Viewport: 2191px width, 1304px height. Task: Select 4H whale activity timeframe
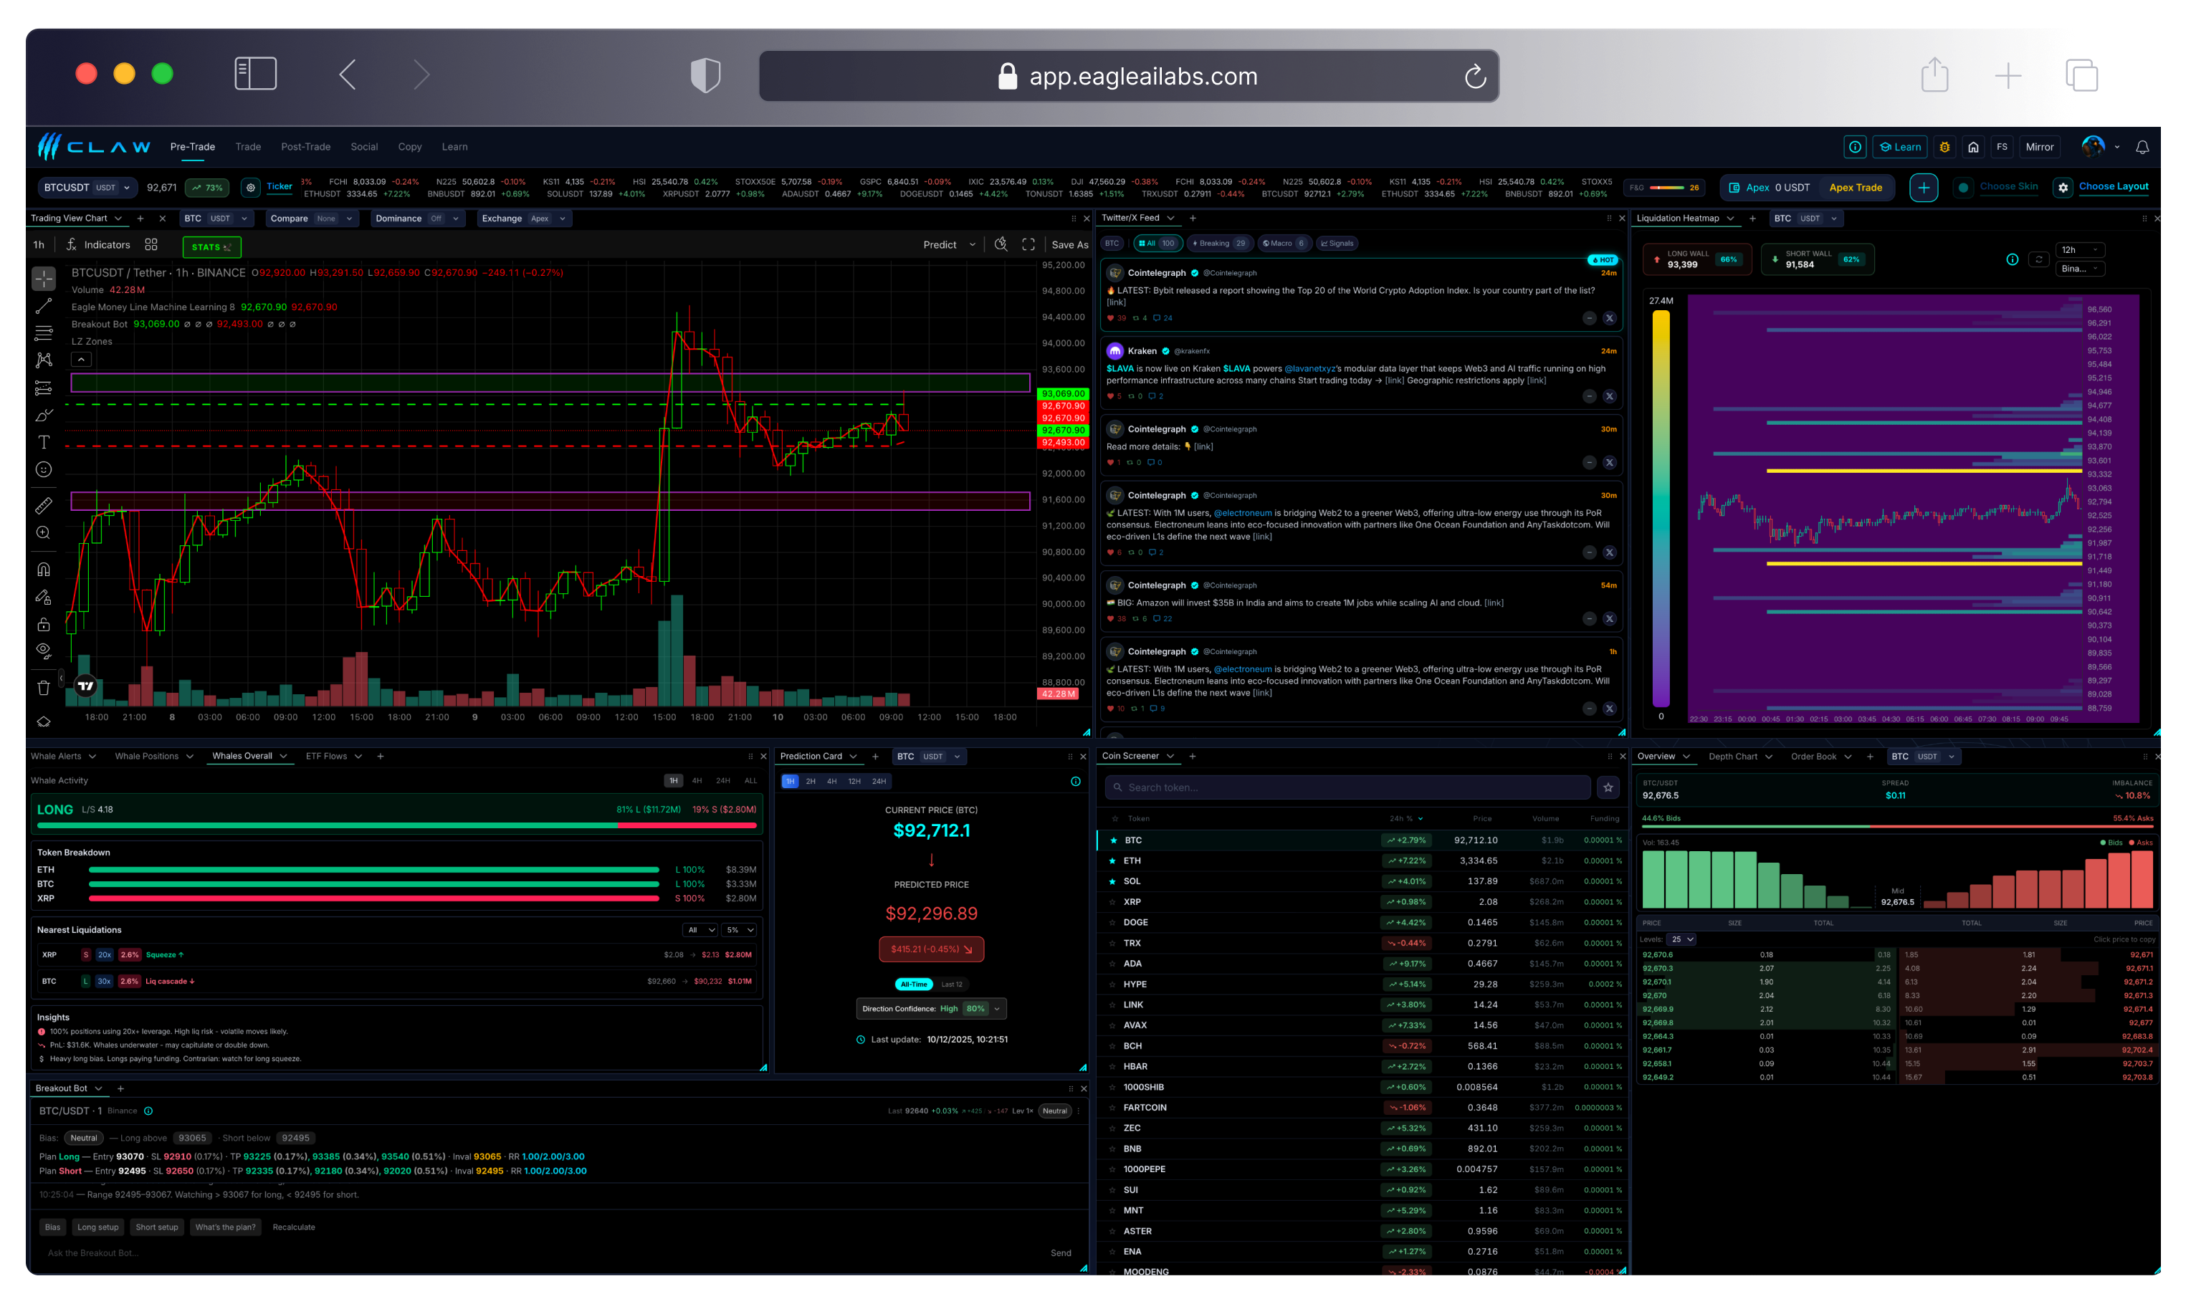(x=697, y=780)
